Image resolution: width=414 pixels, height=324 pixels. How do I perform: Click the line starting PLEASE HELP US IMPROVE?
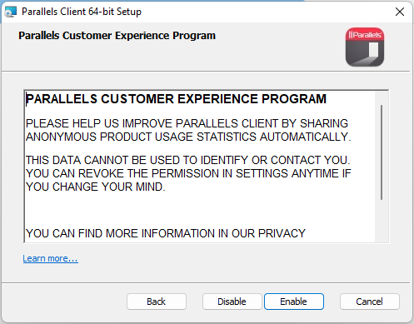click(x=187, y=123)
